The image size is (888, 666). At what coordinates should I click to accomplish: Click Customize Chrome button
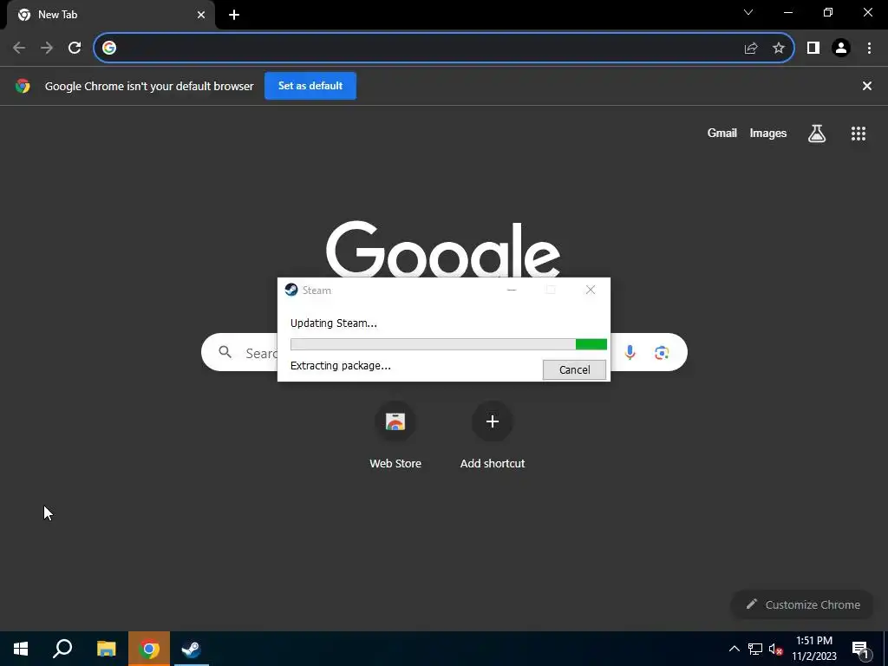coord(802,604)
